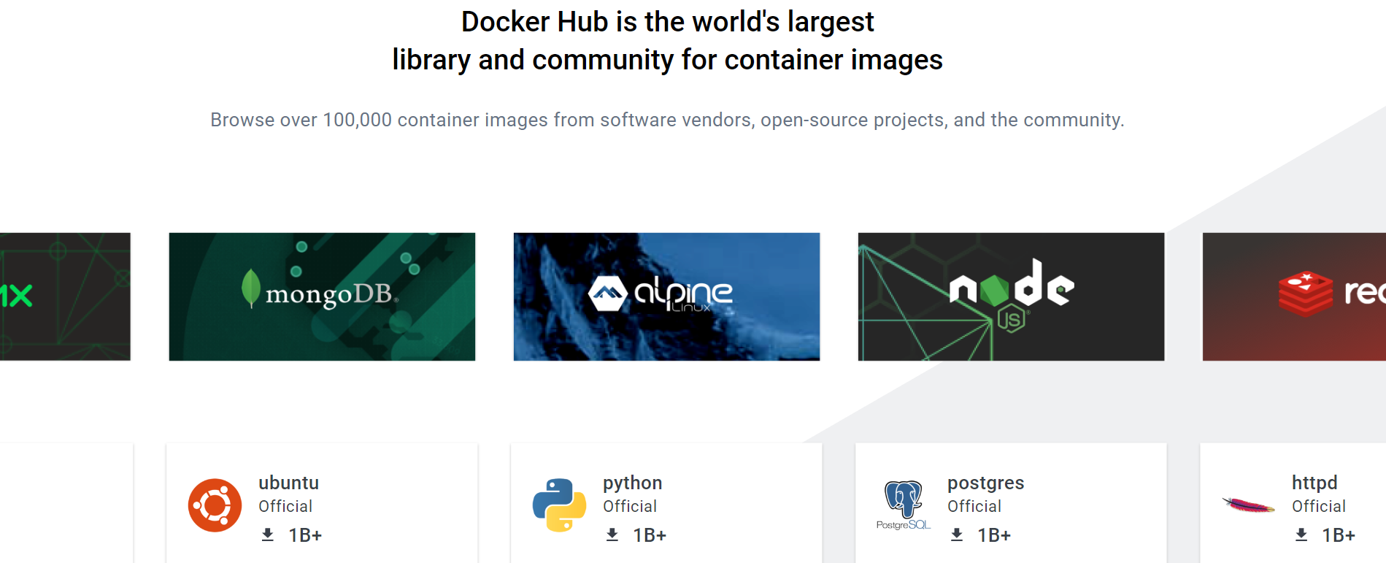The height and width of the screenshot is (563, 1386).
Task: Click the download icon on ubuntu card
Action: [x=268, y=535]
